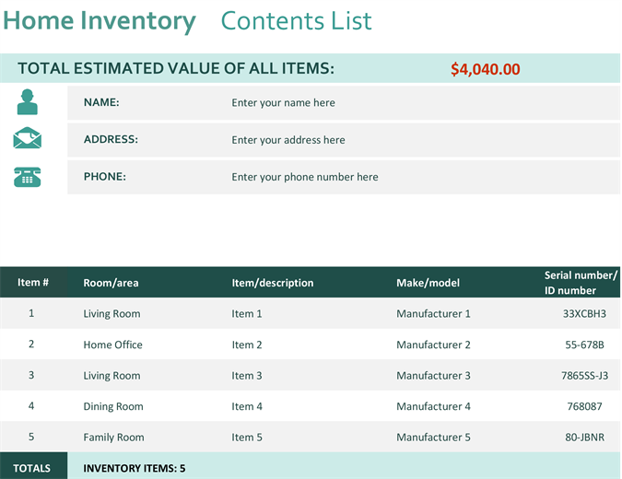
Task: Select the Item 5 description cell
Action: (x=247, y=438)
